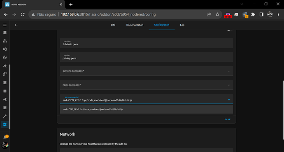Select the sed command suggestion in dropdown list

[x=147, y=109]
